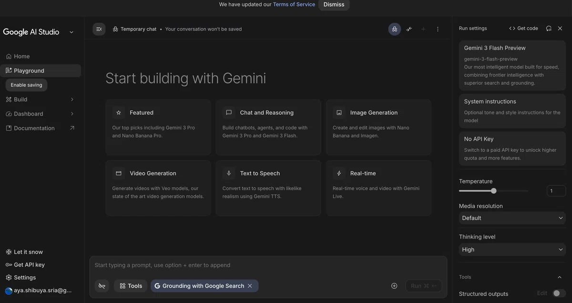Click the Real-time lightning bolt icon
The height and width of the screenshot is (303, 572).
[339, 173]
